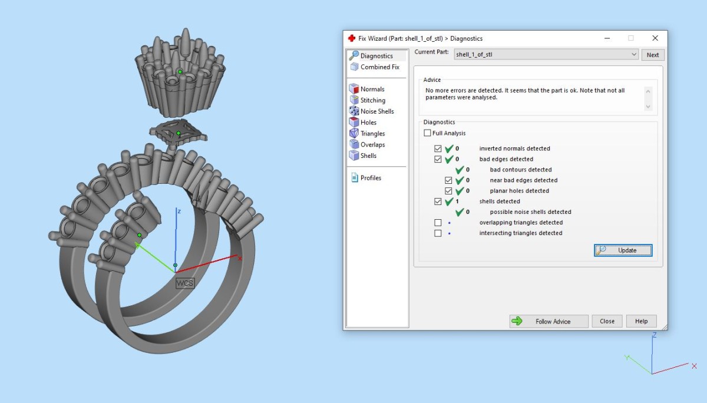Screen dimensions: 707x403
Task: Select the Combined Fix cube icon
Action: [354, 67]
